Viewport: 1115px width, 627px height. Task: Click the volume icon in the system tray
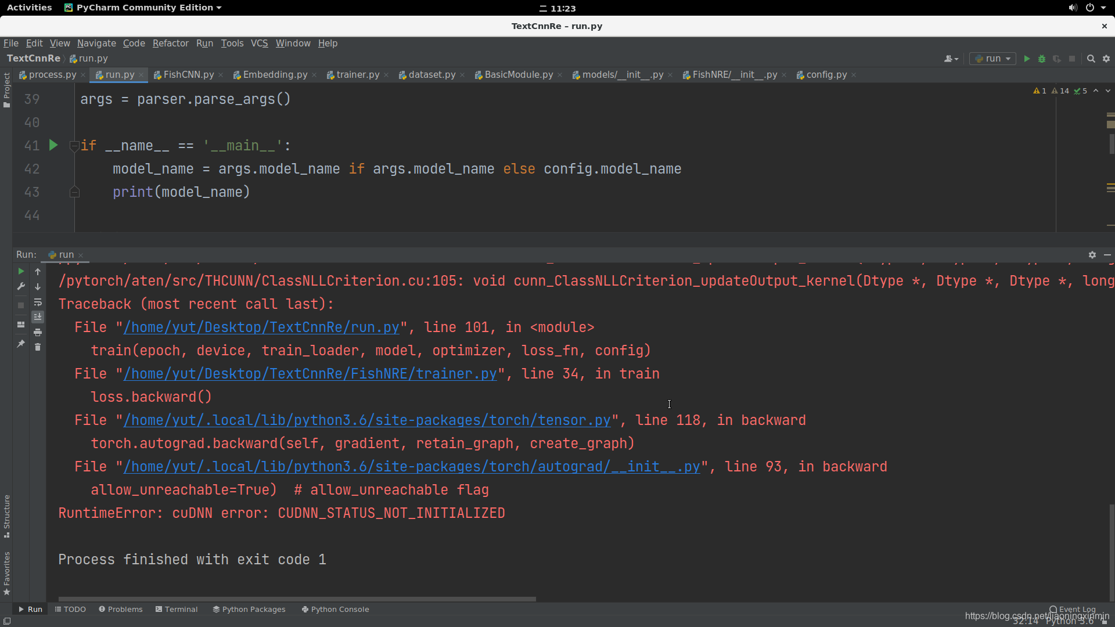coord(1073,8)
